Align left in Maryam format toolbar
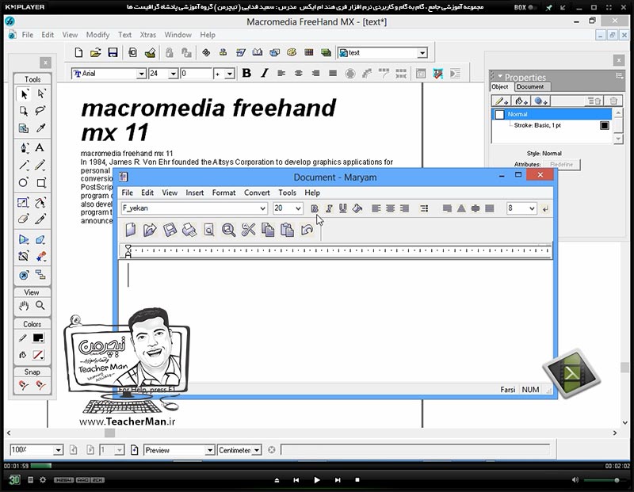Image resolution: width=634 pixels, height=492 pixels. (376, 208)
